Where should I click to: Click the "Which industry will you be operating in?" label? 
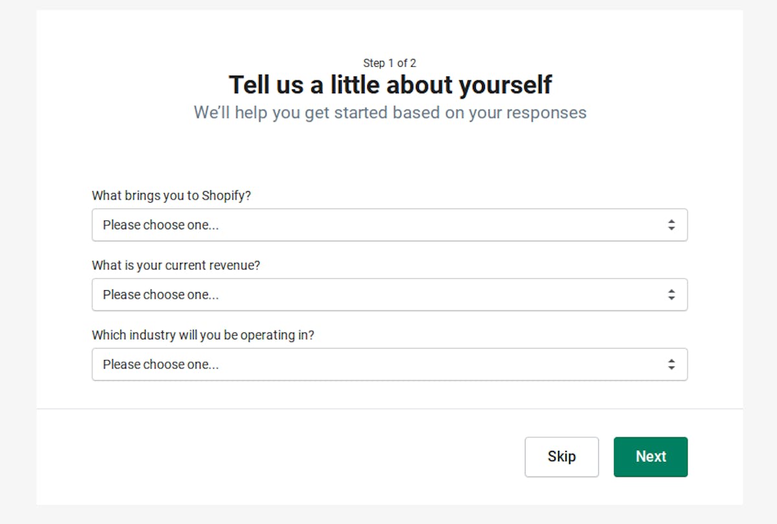point(203,336)
